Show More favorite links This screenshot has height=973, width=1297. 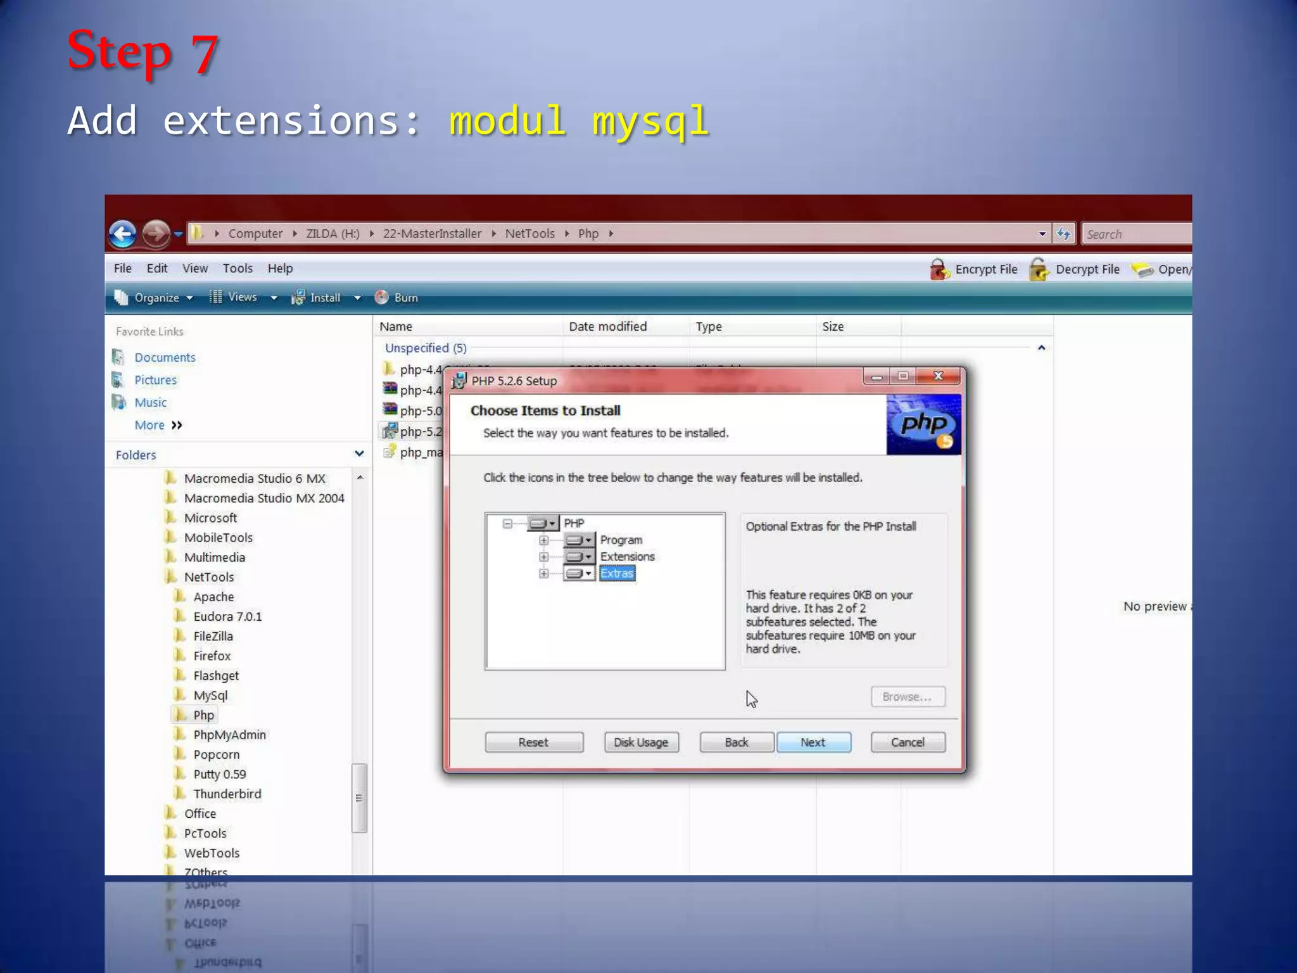click(158, 425)
